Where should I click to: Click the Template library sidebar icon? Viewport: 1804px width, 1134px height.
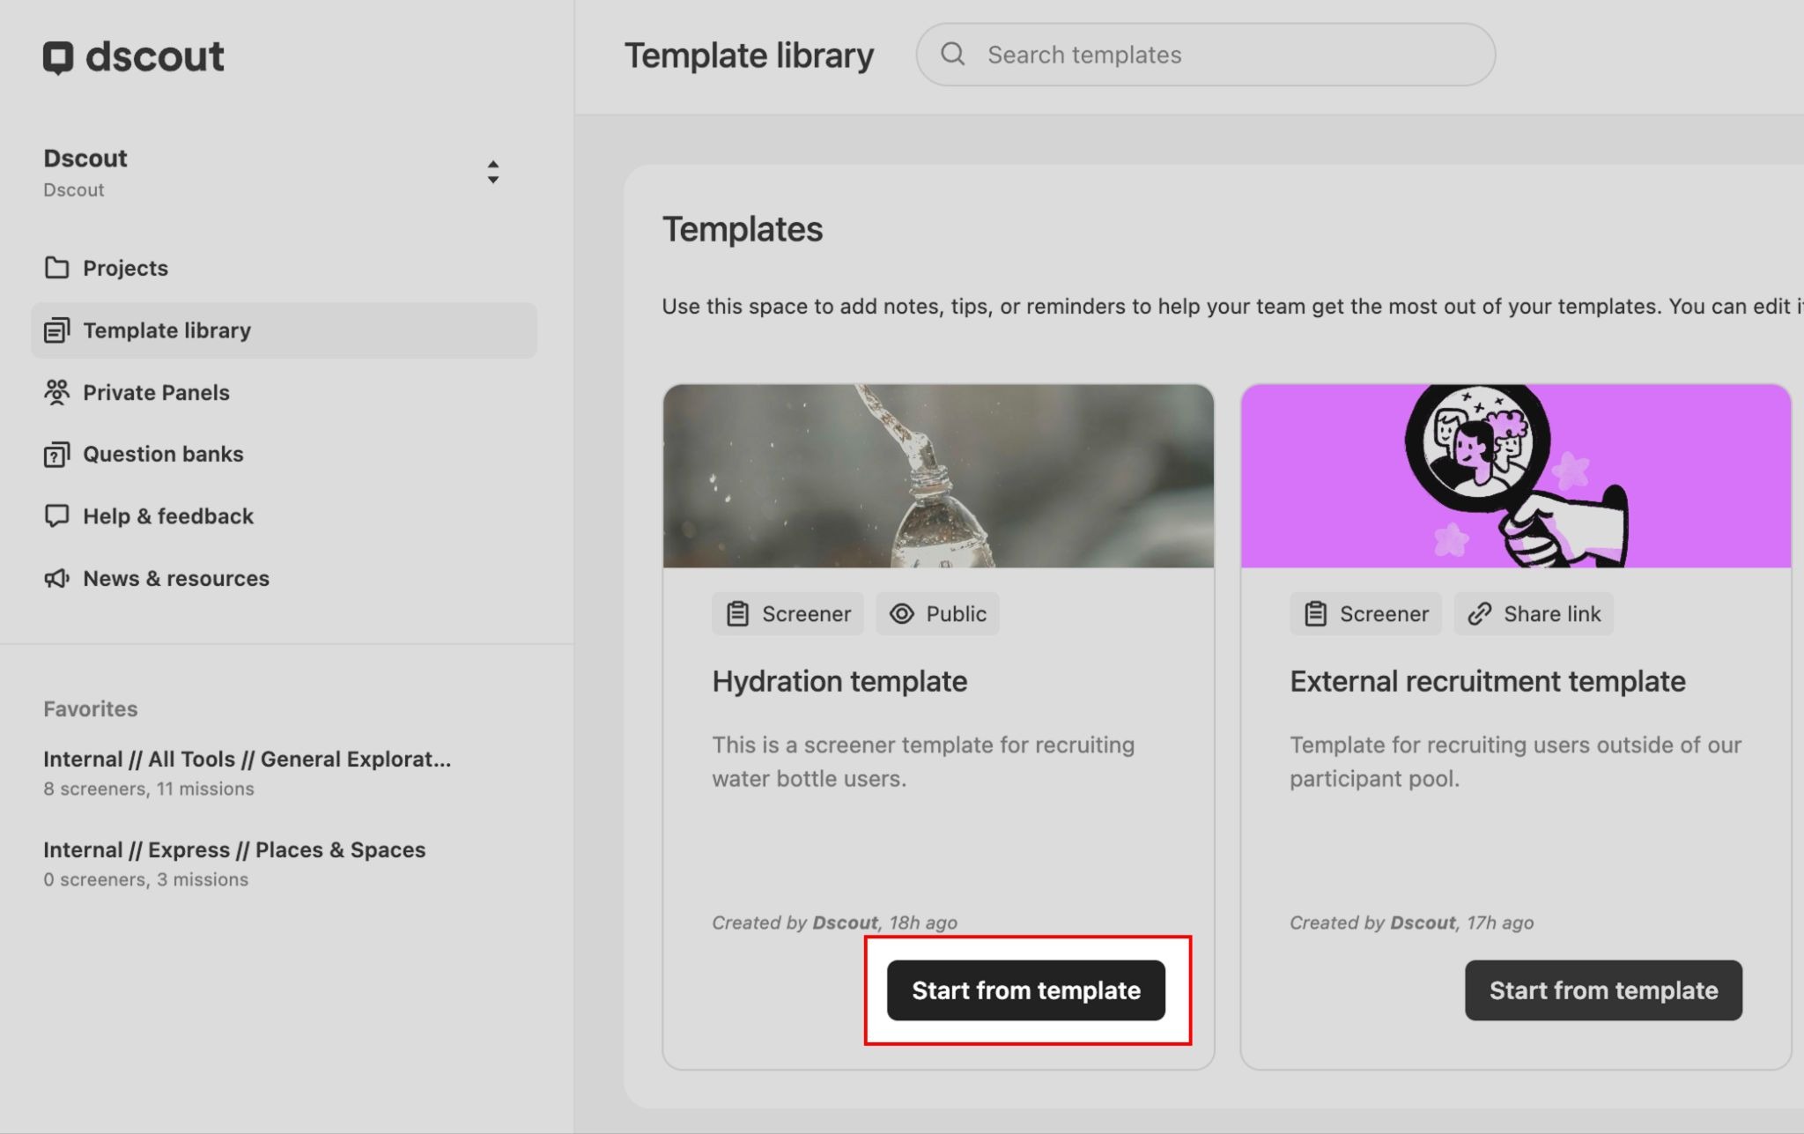[x=56, y=330]
